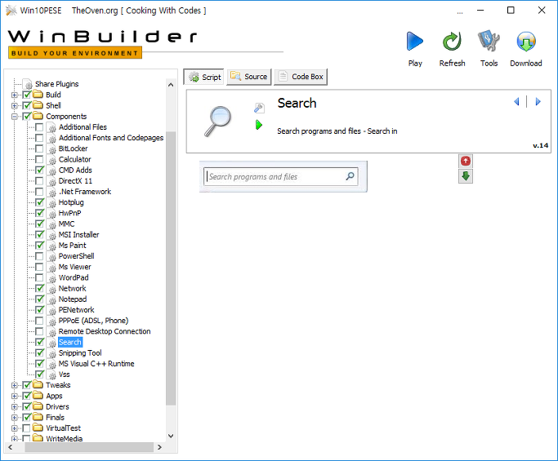
Task: Click the Components folder icon
Action: click(38, 116)
